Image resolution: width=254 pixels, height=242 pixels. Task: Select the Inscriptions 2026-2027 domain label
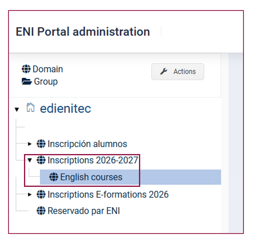(x=93, y=160)
